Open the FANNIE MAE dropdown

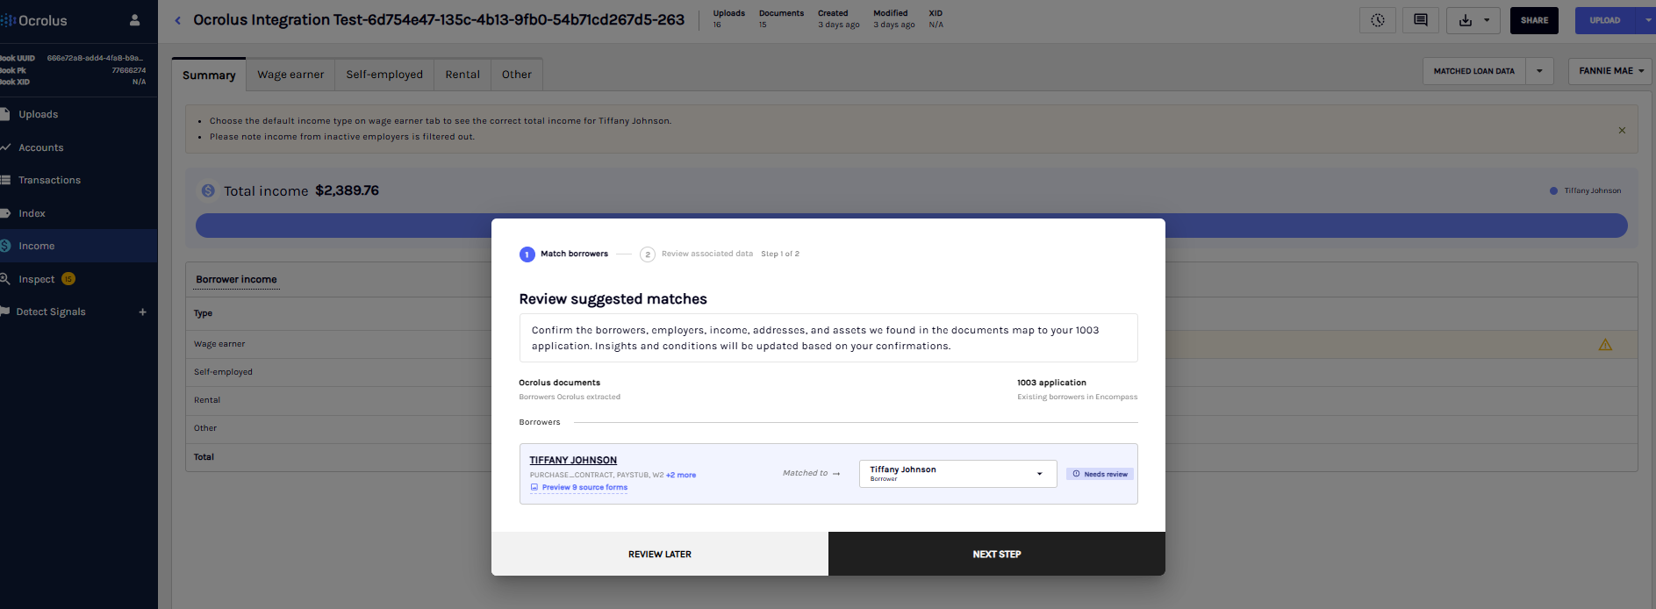point(1611,71)
